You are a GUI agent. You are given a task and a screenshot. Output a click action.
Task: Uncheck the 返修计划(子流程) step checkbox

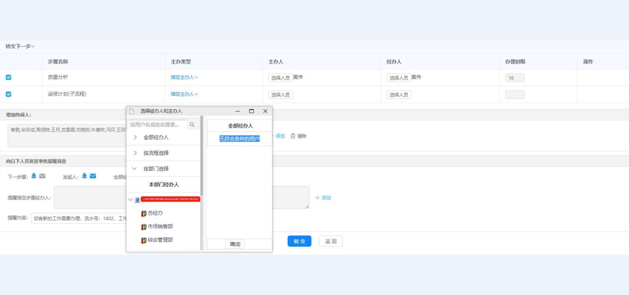click(x=9, y=94)
